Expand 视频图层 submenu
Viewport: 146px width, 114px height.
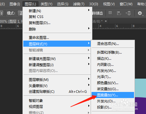point(57,107)
